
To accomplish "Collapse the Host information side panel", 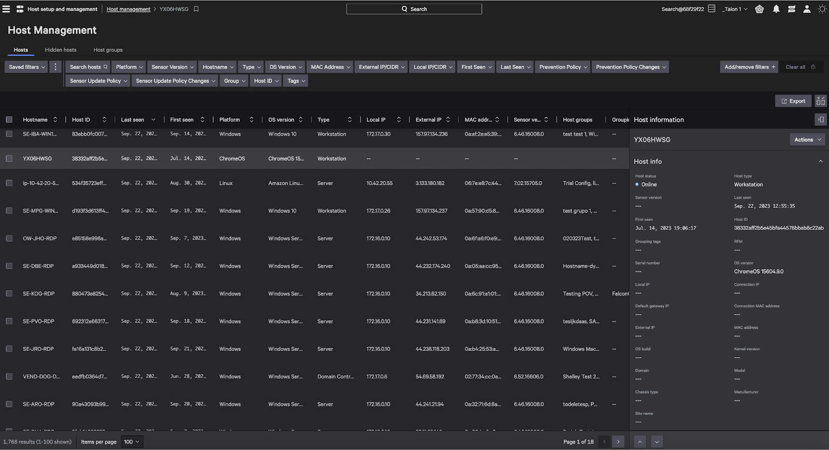I will [820, 120].
